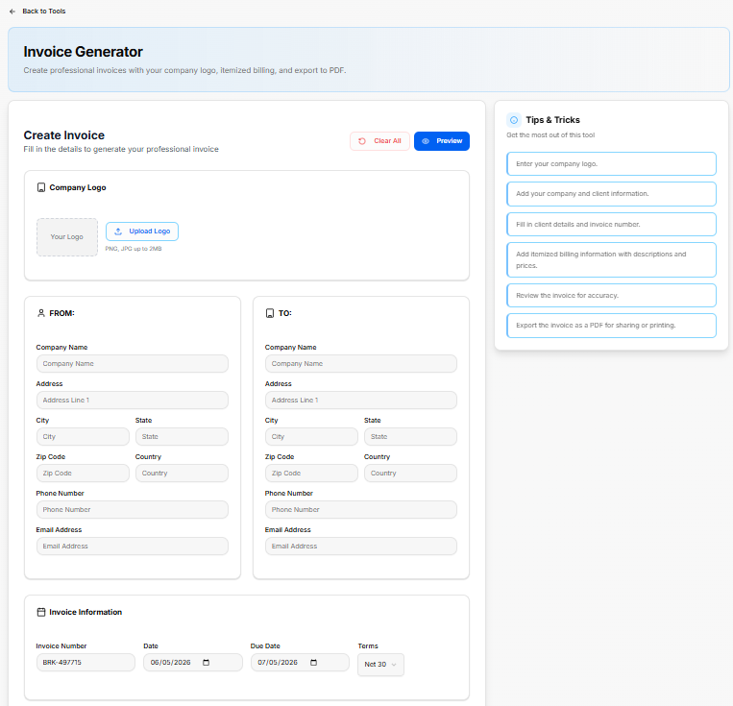Click the calendar icon beside Invoice Information
The height and width of the screenshot is (706, 733).
tap(41, 612)
